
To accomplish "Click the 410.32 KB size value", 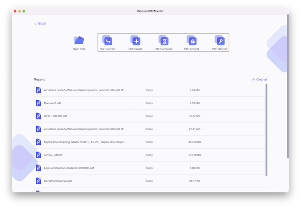I will 194,142.
